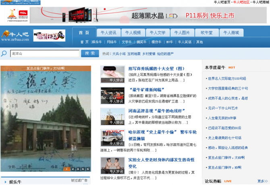The width and height of the screenshot is (270, 185).
Task: Open thumbnail for 最牛矿难新闻稿 article
Action: [x=112, y=96]
